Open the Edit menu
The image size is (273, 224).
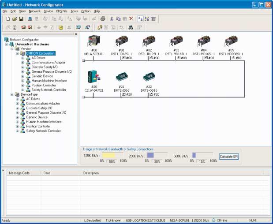13,11
